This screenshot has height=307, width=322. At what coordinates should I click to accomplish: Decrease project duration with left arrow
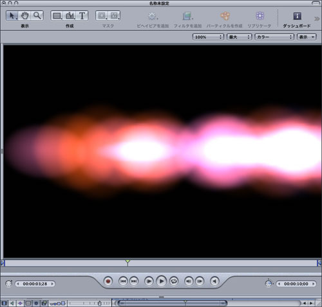279,284
